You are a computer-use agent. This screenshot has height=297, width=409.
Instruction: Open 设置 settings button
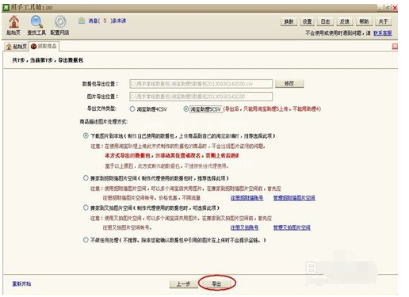[307, 21]
